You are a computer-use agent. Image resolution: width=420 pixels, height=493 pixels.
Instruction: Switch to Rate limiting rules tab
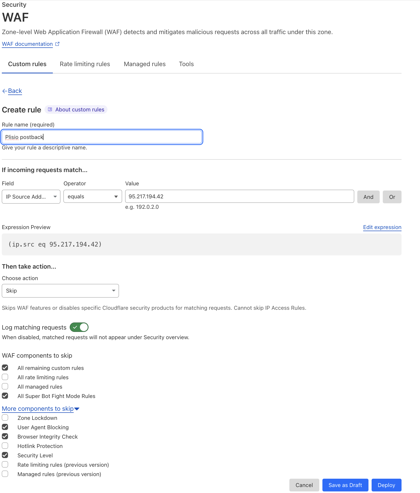coord(85,64)
